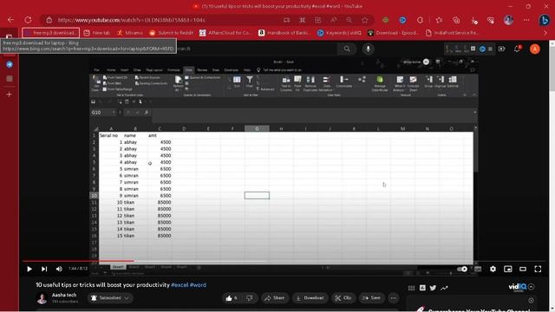Open the 'IndiaPost Service' bookmark

click(452, 33)
